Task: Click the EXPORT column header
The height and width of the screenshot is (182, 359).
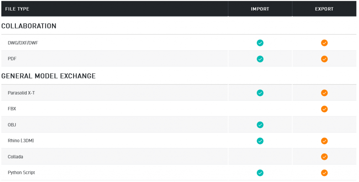Action: point(324,9)
